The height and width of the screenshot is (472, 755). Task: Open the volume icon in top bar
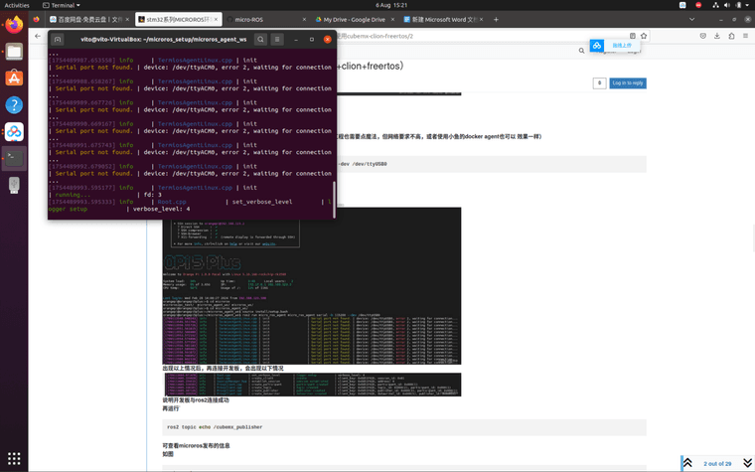tap(727, 5)
